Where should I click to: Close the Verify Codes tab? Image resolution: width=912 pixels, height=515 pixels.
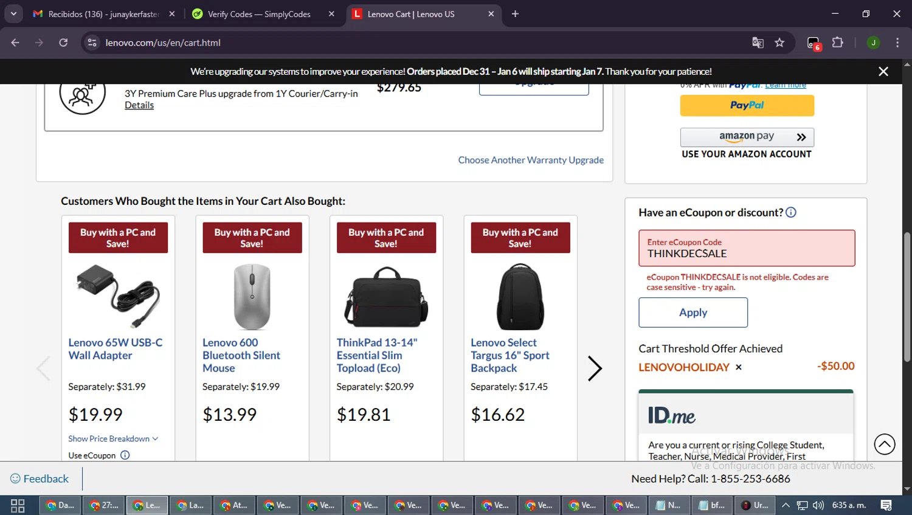331,13
